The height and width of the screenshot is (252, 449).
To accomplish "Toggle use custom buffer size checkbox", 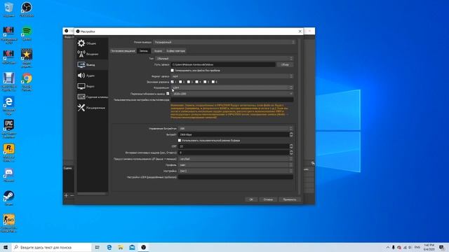I will 180,141.
